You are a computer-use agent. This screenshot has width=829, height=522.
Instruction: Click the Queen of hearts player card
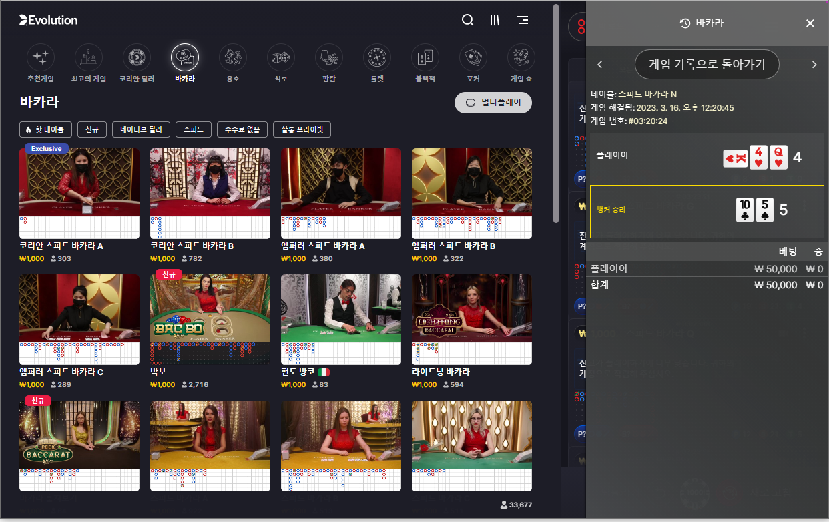pos(778,158)
